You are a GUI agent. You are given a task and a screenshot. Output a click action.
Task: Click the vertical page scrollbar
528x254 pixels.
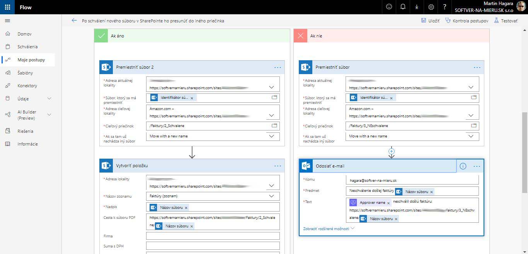[x=525, y=152]
